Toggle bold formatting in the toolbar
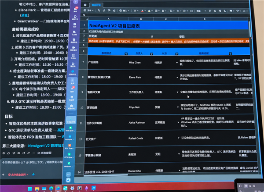This screenshot has height=192, width=264. tap(163, 11)
